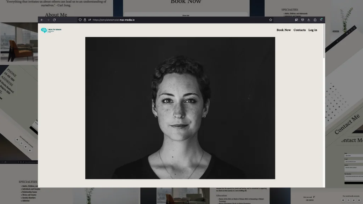Focus the URL address bar
363x204 pixels.
click(177, 20)
